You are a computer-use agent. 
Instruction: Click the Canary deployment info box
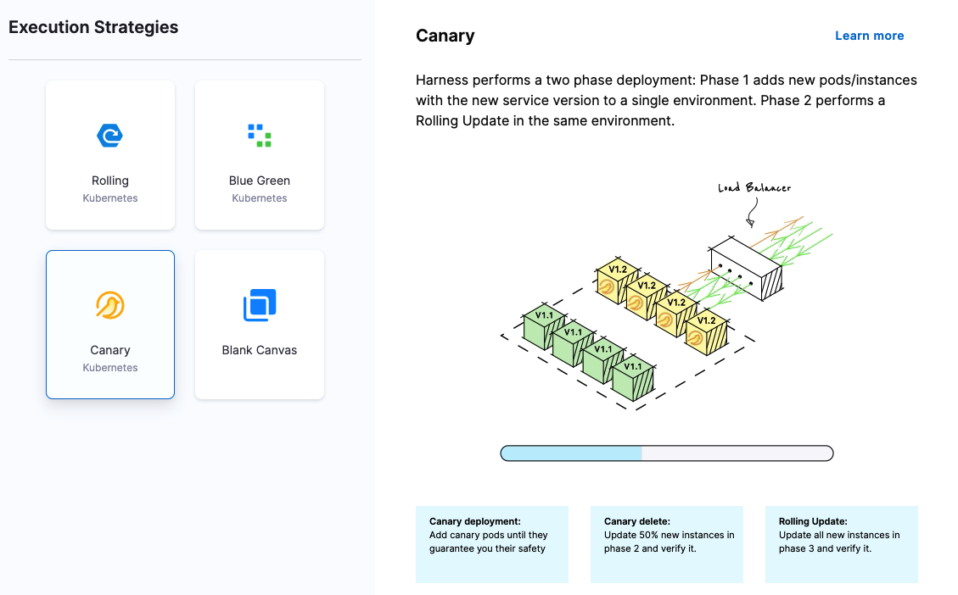click(492, 544)
